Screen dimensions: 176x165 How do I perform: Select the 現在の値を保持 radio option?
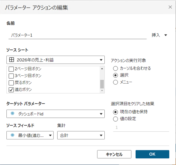[115, 112]
